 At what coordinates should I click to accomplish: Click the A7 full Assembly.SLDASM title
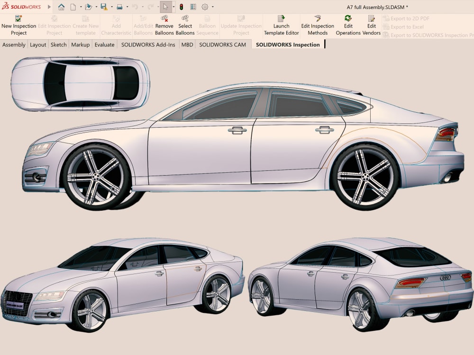pyautogui.click(x=377, y=7)
